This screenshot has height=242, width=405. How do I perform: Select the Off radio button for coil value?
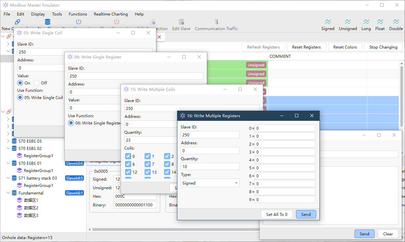pos(37,83)
